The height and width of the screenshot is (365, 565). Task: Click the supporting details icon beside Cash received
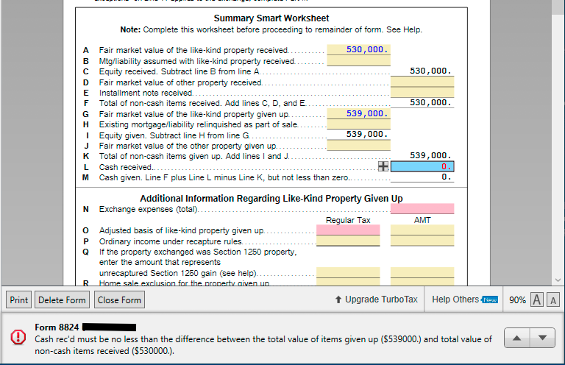point(383,167)
